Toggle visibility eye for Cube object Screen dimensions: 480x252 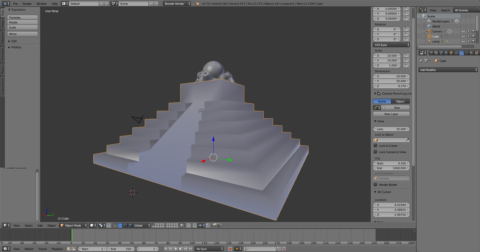[x=463, y=36]
